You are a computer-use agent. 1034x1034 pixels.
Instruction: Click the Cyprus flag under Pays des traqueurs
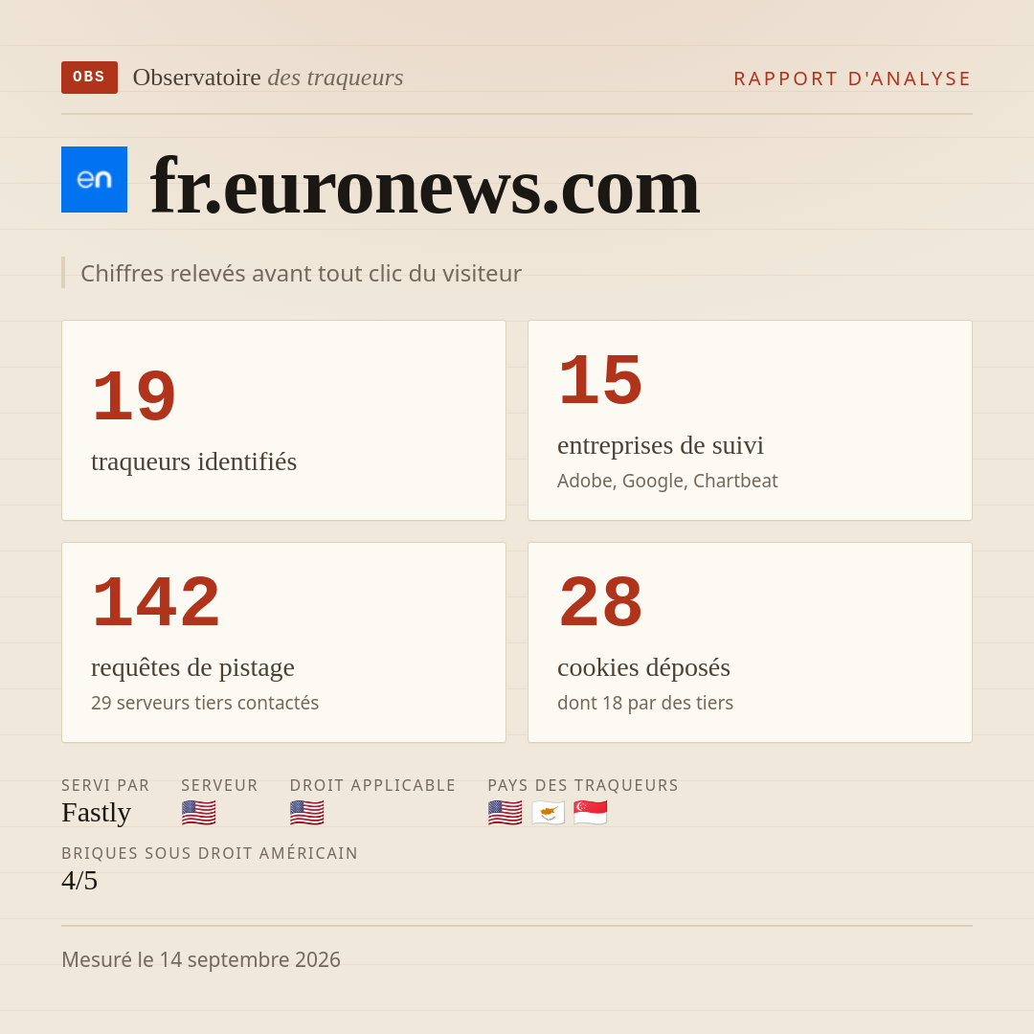click(x=548, y=813)
